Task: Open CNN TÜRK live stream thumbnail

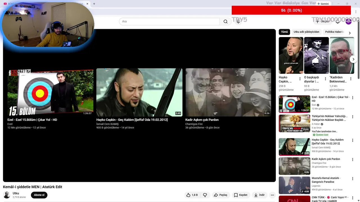Action: coord(294,199)
